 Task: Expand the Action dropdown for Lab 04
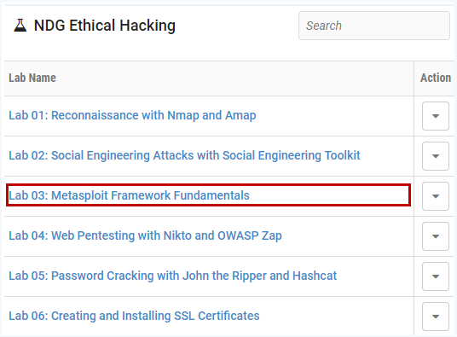[x=436, y=236]
